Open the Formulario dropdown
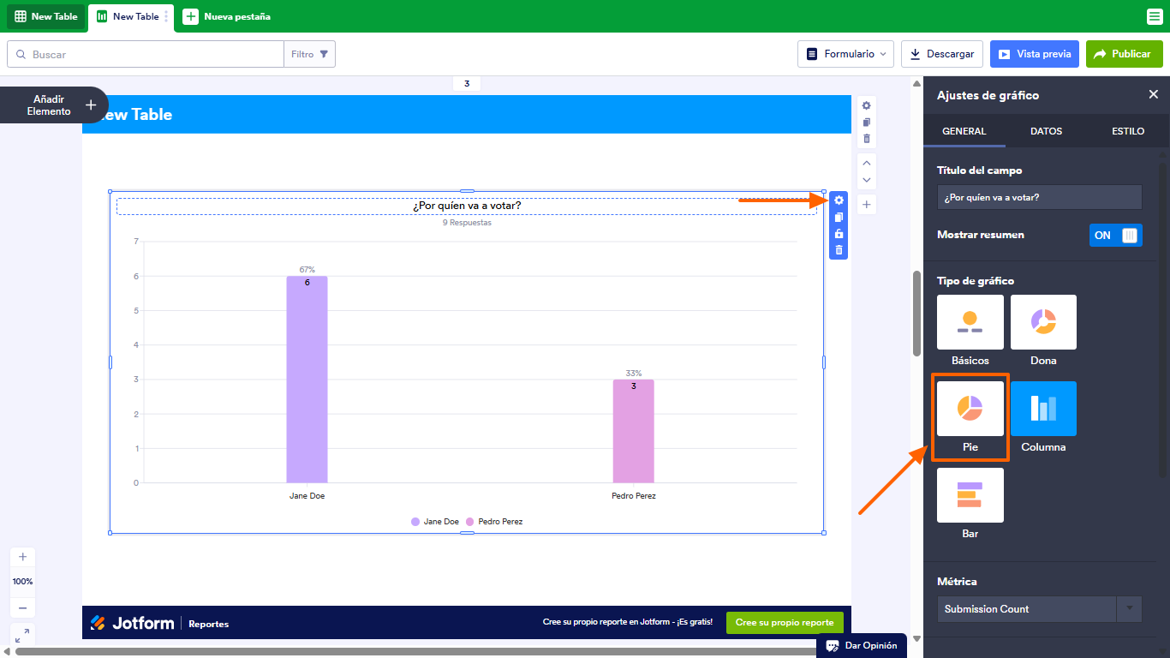The height and width of the screenshot is (658, 1170). (845, 53)
